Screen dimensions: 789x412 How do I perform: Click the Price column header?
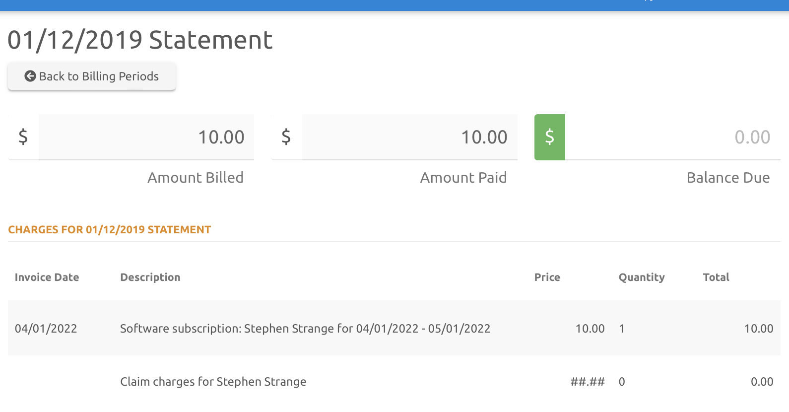click(547, 277)
